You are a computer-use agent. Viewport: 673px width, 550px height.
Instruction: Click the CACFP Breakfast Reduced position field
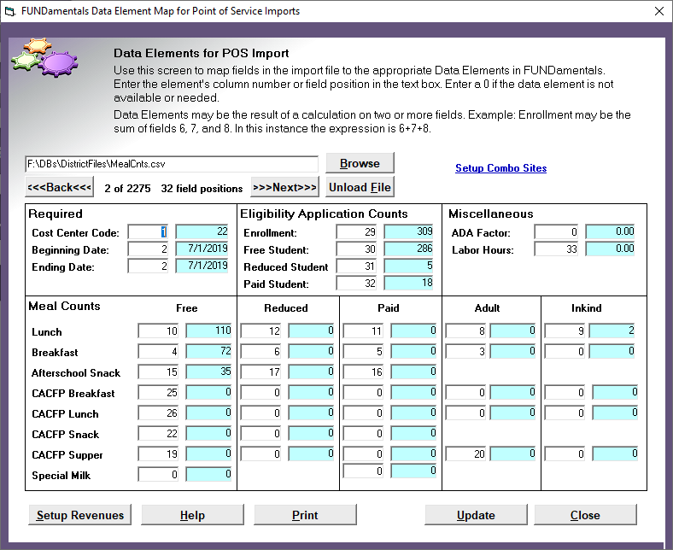tap(261, 392)
